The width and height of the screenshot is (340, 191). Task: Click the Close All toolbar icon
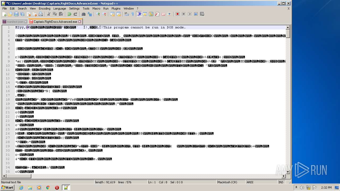pyautogui.click(x=35, y=14)
